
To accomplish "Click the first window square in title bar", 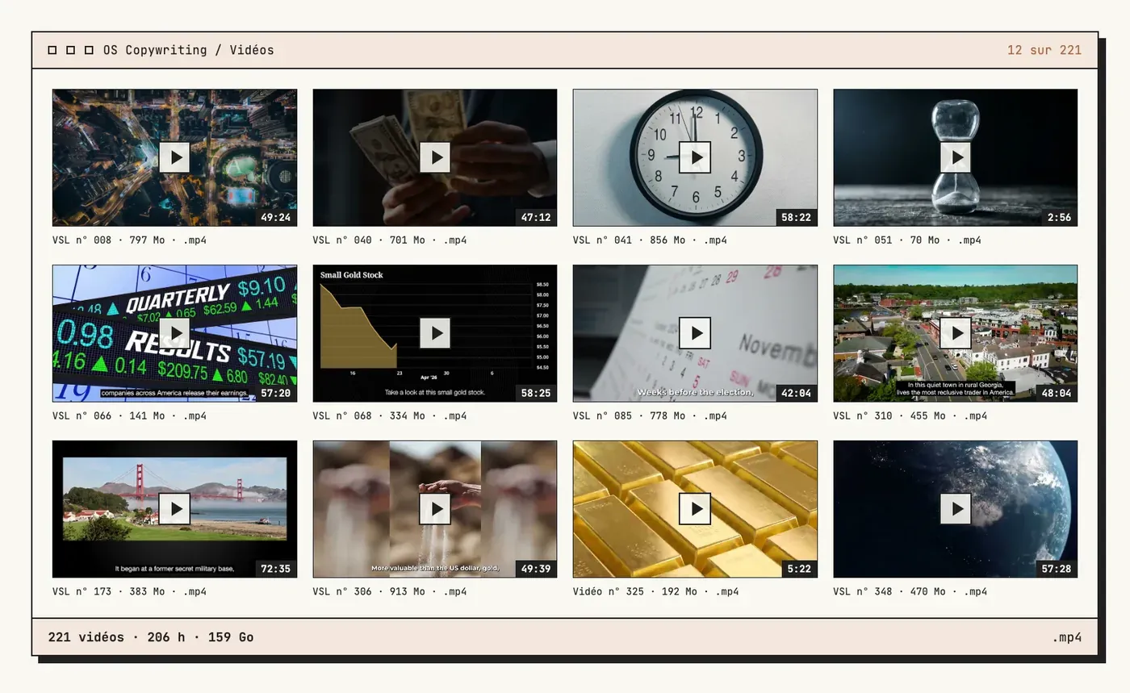I will coord(52,50).
